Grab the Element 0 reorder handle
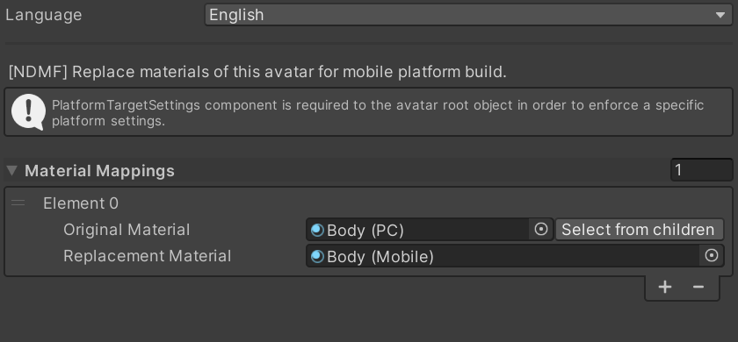738x342 pixels. (x=18, y=203)
